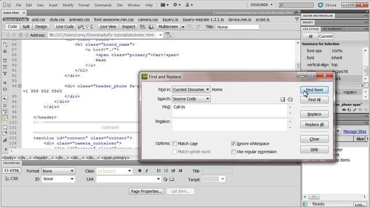Click Page Properties button
Screen dimensions: 370x208
(x=146, y=191)
